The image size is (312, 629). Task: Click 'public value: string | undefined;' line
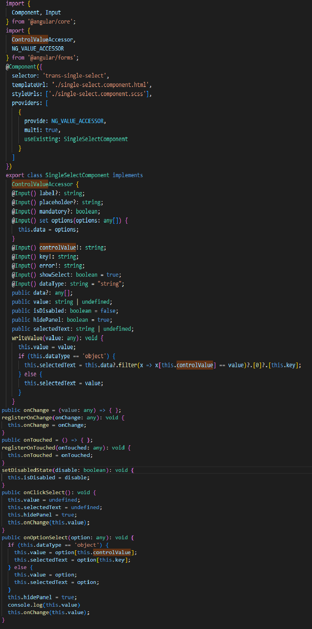coord(62,301)
